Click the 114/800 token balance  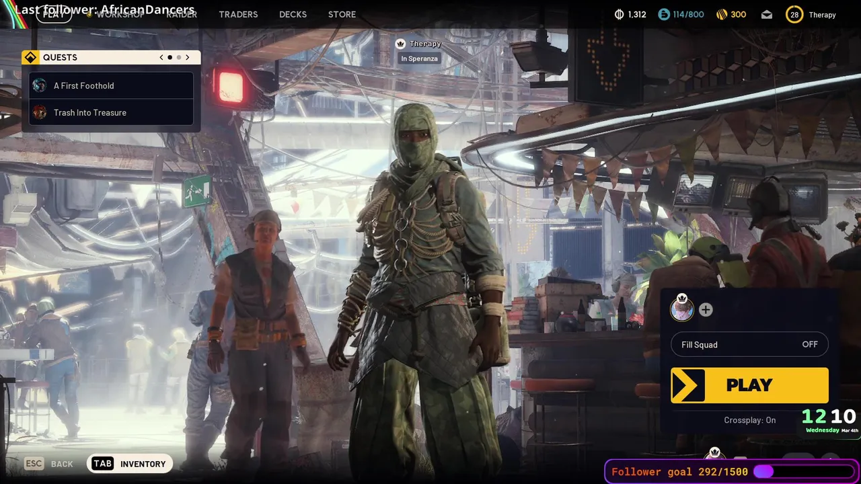point(688,14)
